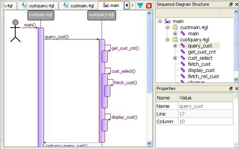Image resolution: width=239 pixels, height=150 pixels.
Task: Select get_cust_cnt in structure tree
Action: click(x=202, y=52)
